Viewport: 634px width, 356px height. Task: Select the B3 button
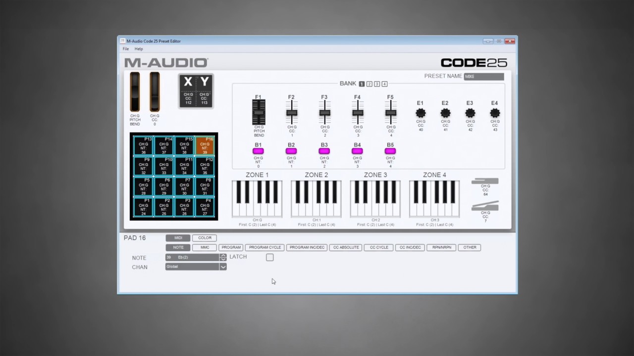click(324, 151)
